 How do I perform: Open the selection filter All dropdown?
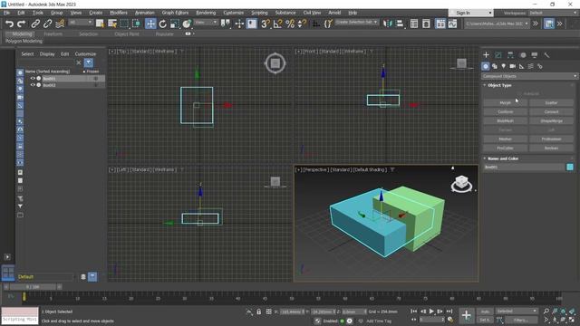tap(81, 23)
